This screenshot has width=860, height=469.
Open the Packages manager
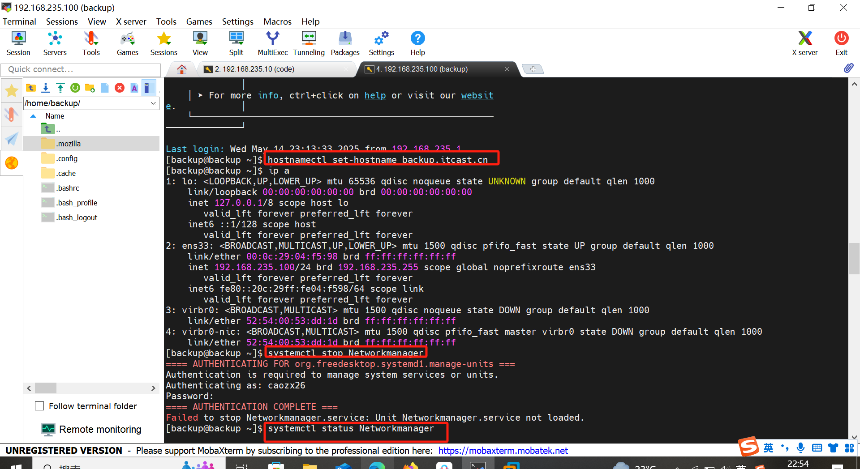click(345, 43)
